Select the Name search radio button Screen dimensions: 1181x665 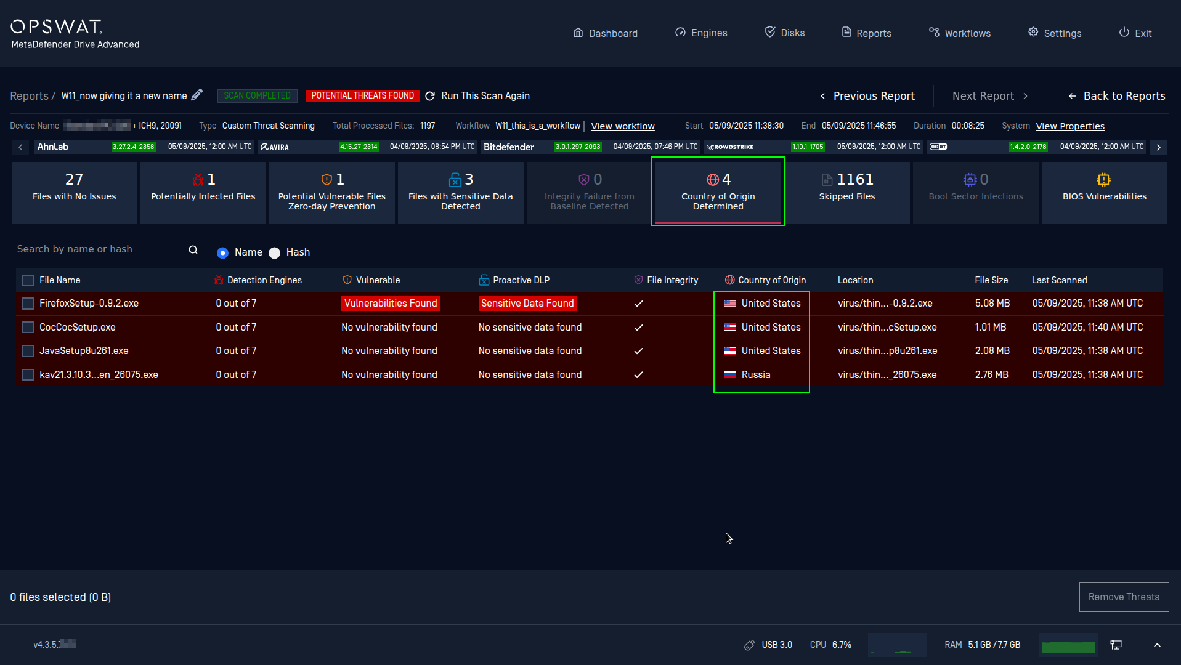coord(222,252)
